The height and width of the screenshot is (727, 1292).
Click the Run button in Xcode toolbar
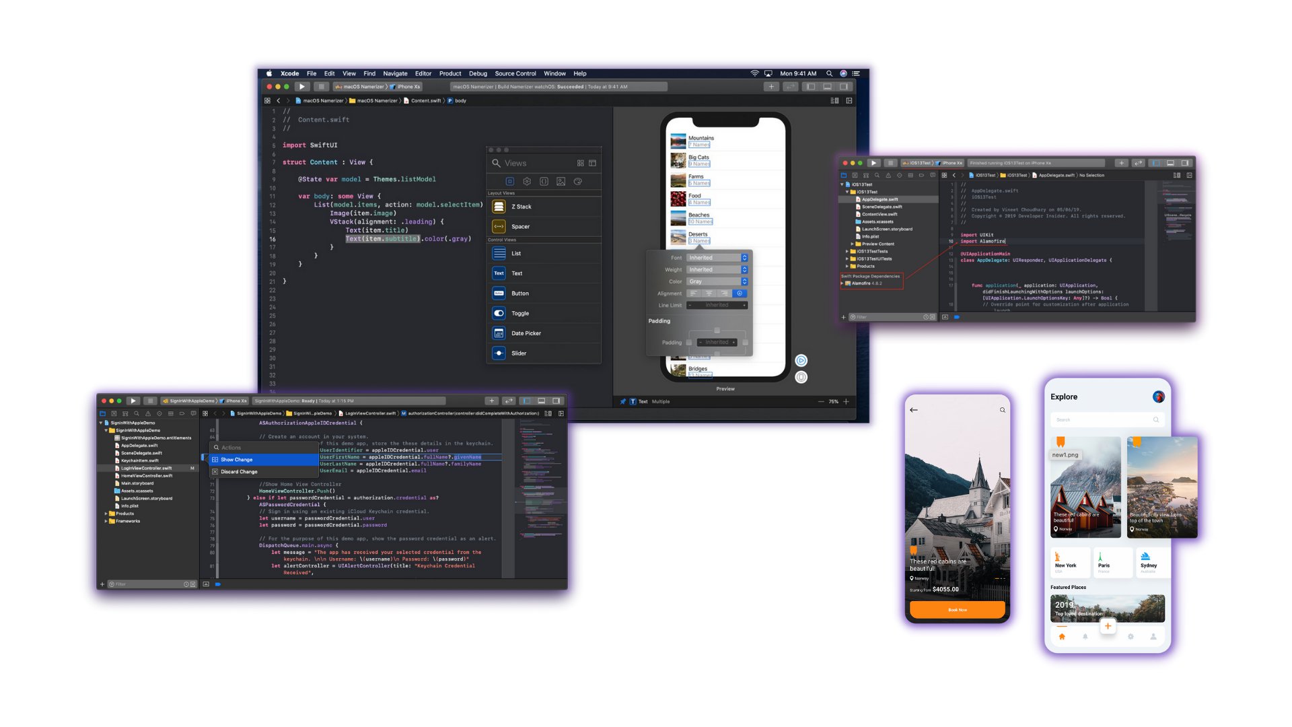pos(302,87)
